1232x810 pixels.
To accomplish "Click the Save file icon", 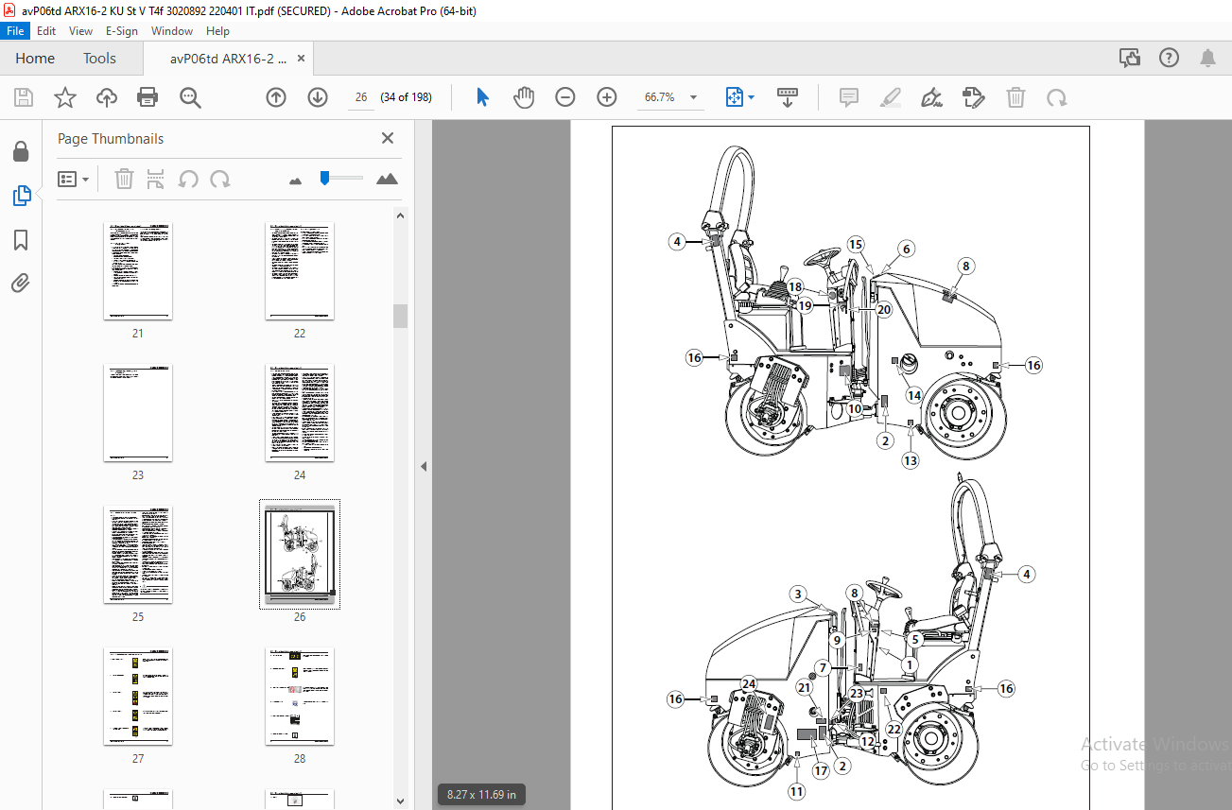I will pyautogui.click(x=24, y=97).
